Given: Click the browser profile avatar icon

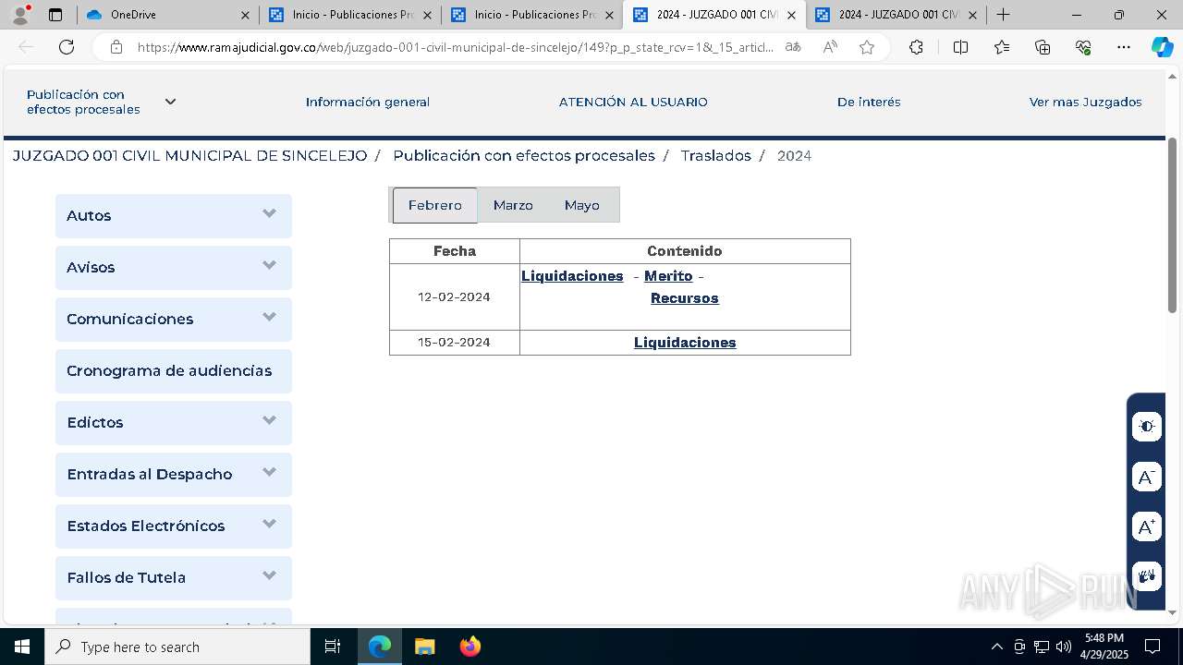Looking at the screenshot, I should (x=19, y=15).
